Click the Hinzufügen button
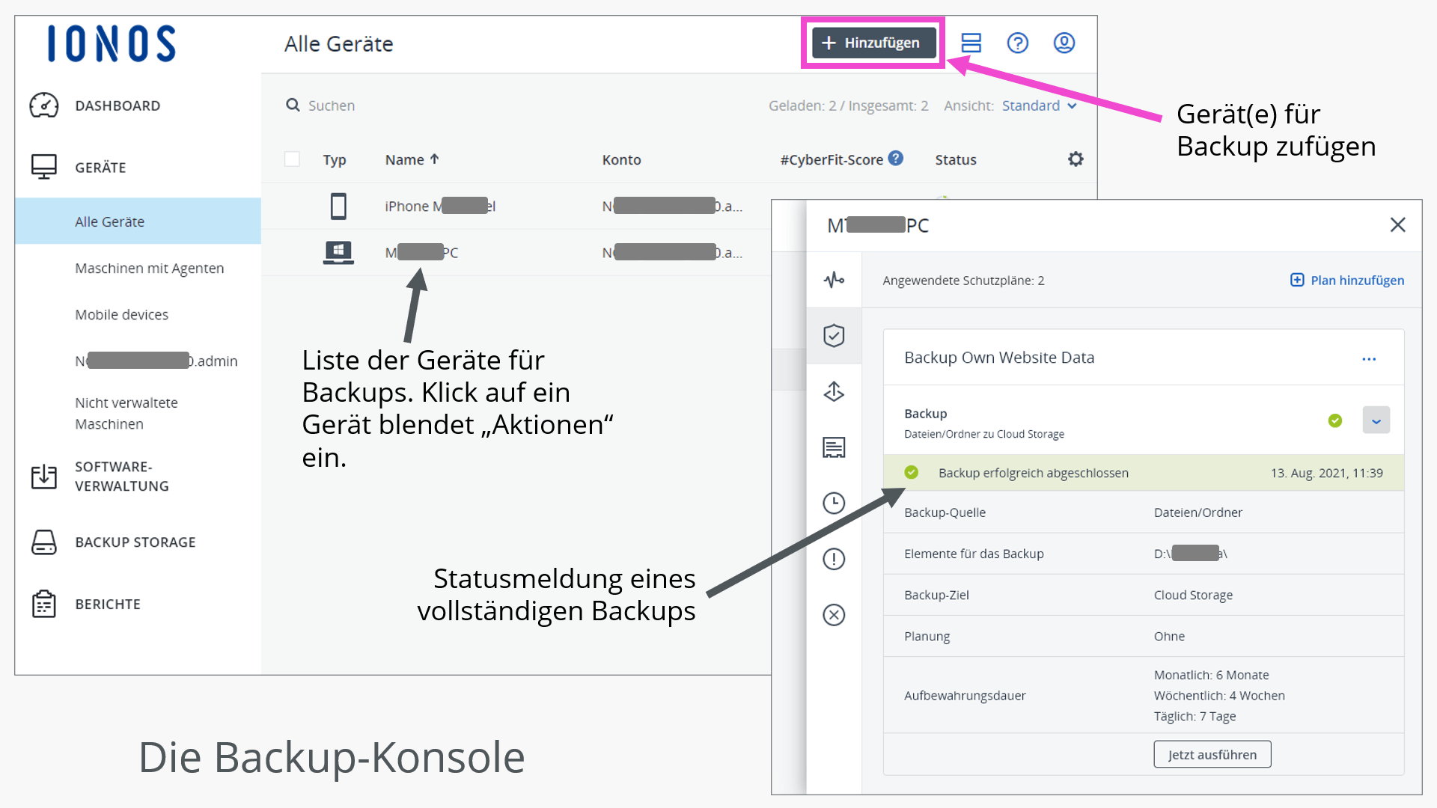Image resolution: width=1437 pixels, height=808 pixels. [873, 43]
